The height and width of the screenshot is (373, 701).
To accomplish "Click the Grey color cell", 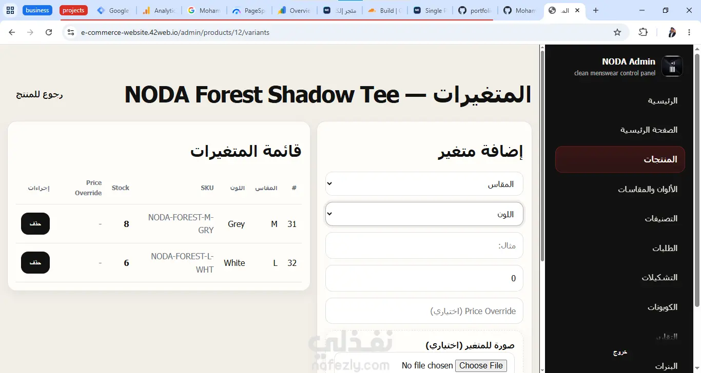I will click(236, 224).
